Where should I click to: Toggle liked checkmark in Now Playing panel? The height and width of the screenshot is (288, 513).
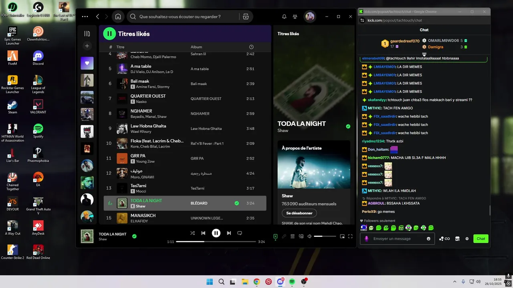click(348, 126)
